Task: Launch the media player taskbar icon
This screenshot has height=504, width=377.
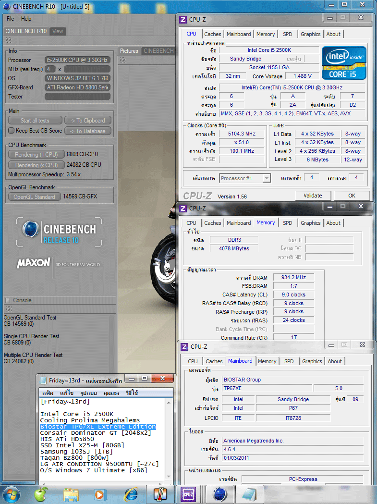Action: coord(99,495)
